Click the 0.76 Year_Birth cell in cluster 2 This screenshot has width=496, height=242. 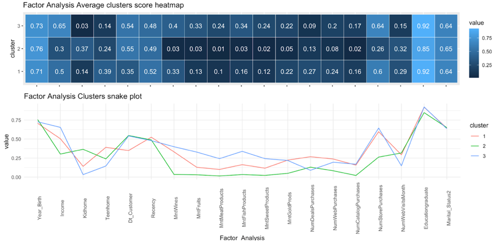[37, 49]
